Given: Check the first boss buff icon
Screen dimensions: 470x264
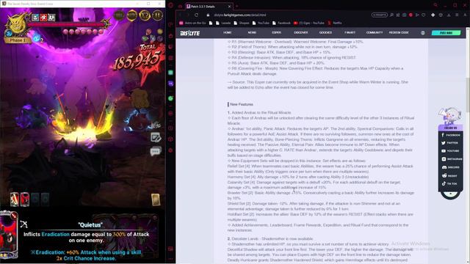Looking at the screenshot, I should click(35, 18).
